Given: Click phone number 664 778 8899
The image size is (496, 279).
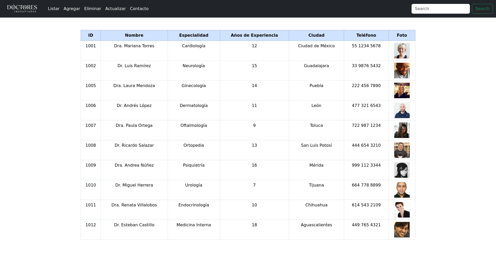Looking at the screenshot, I should (366, 185).
